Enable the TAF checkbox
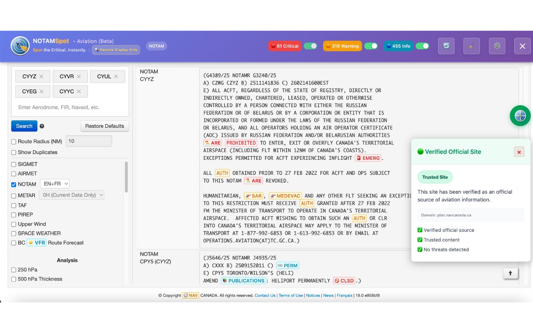 14,206
